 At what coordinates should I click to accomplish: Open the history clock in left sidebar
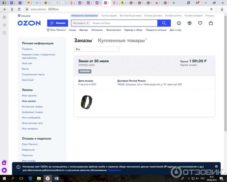(4, 33)
